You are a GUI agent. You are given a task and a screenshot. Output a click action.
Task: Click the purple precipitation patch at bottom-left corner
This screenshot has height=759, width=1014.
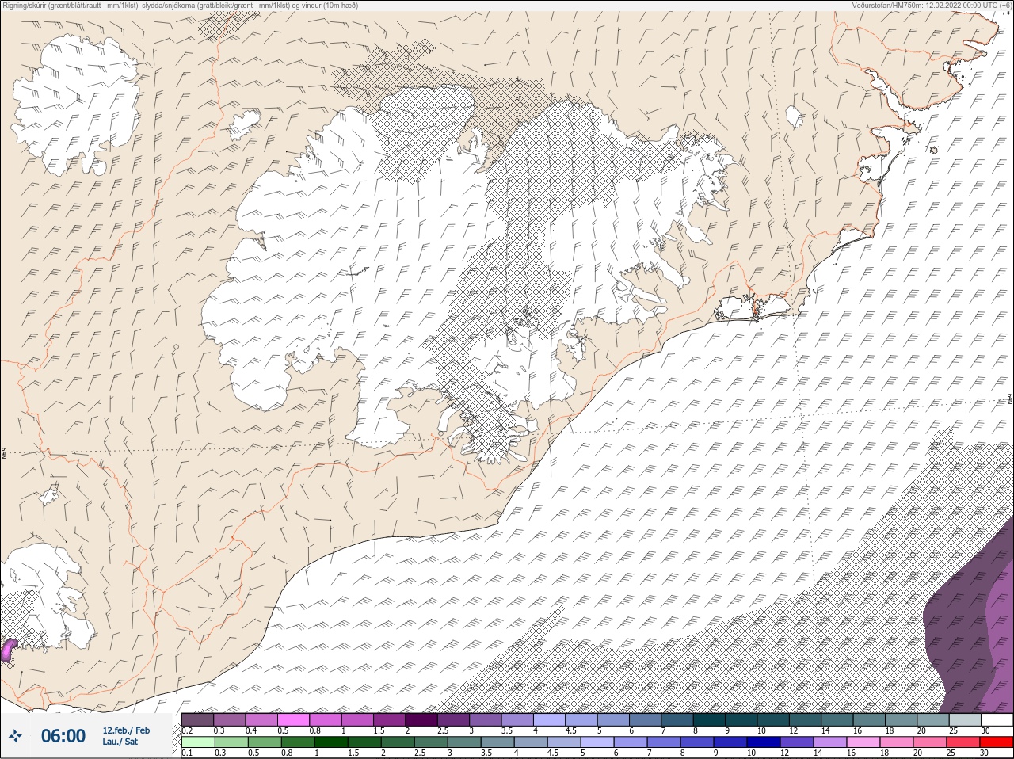pos(9,650)
